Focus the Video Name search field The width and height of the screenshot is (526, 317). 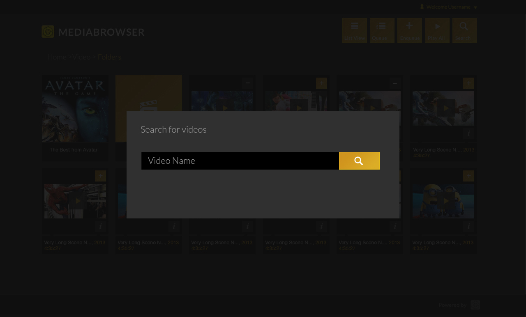[x=240, y=161]
